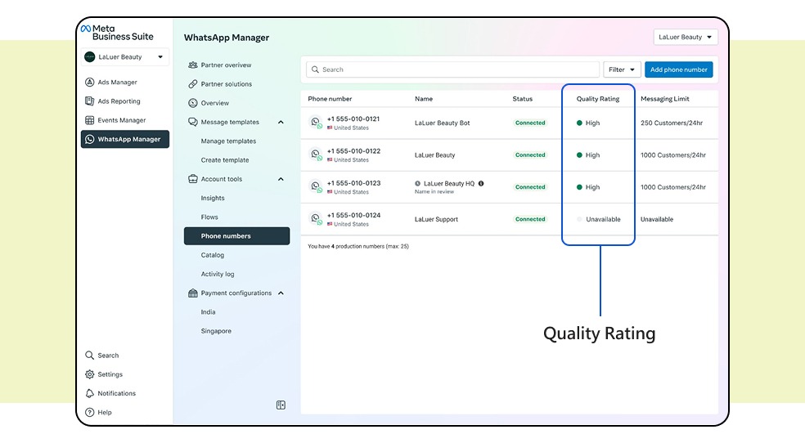Image resolution: width=805 pixels, height=443 pixels.
Task: Click the Add phone number button
Action: click(x=678, y=70)
